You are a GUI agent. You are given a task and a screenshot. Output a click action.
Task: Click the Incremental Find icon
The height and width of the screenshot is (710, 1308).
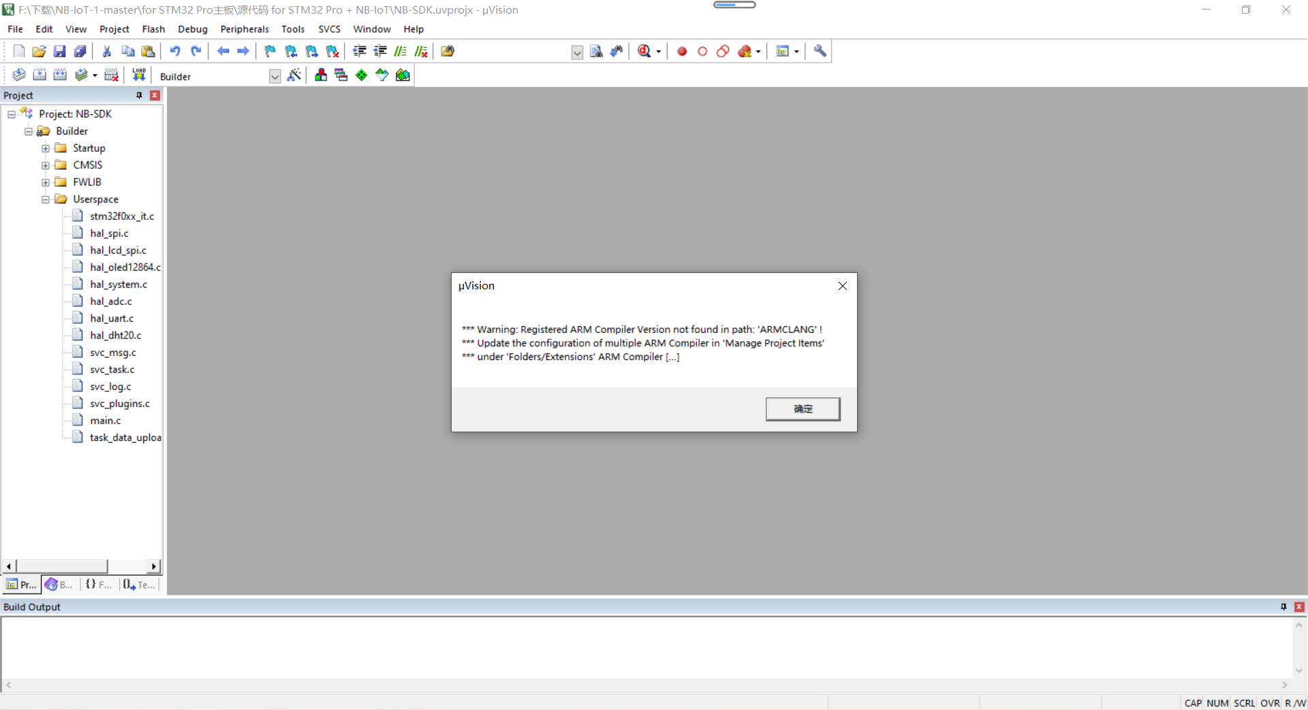617,51
